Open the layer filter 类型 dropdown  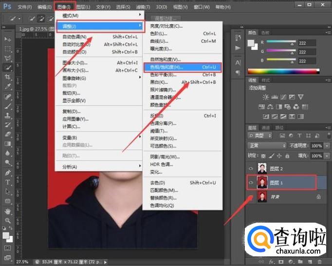260,136
